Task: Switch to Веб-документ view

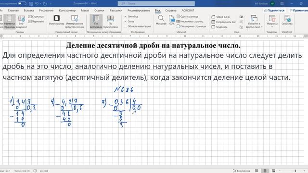Action: coord(21,22)
